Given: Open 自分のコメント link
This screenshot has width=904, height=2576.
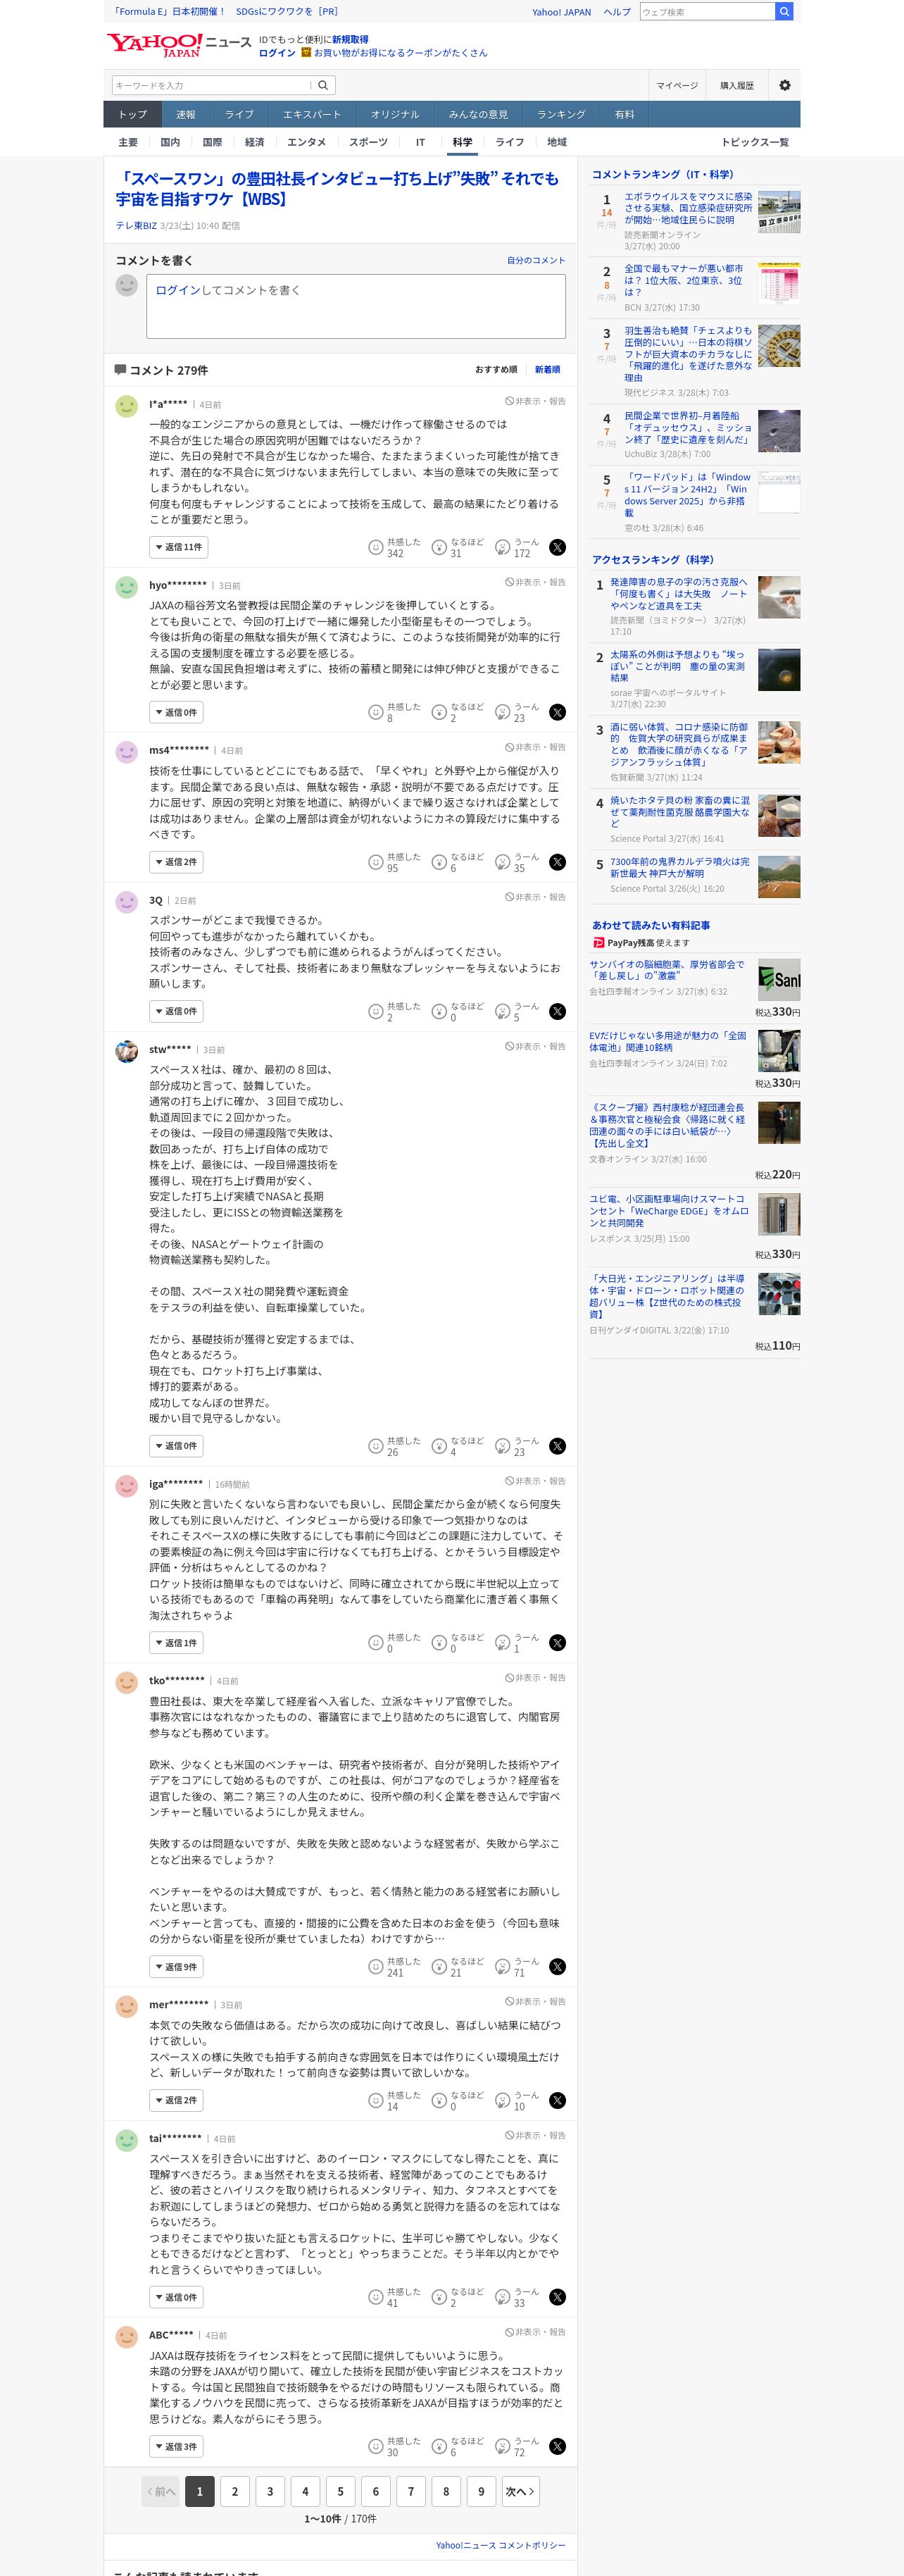Looking at the screenshot, I should click(x=536, y=260).
